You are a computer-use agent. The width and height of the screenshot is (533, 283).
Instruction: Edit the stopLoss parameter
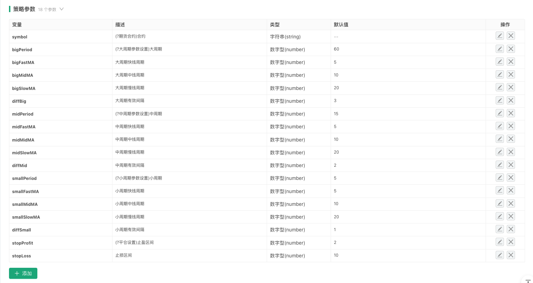(500, 255)
